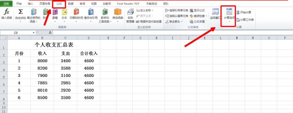Click the 合计收入 header cell
293x113 pixels.
tap(89, 53)
